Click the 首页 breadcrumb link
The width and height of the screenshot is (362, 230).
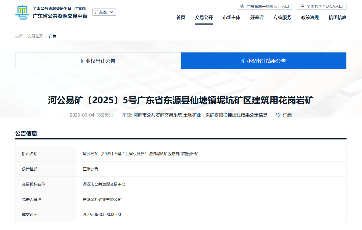pos(19,36)
